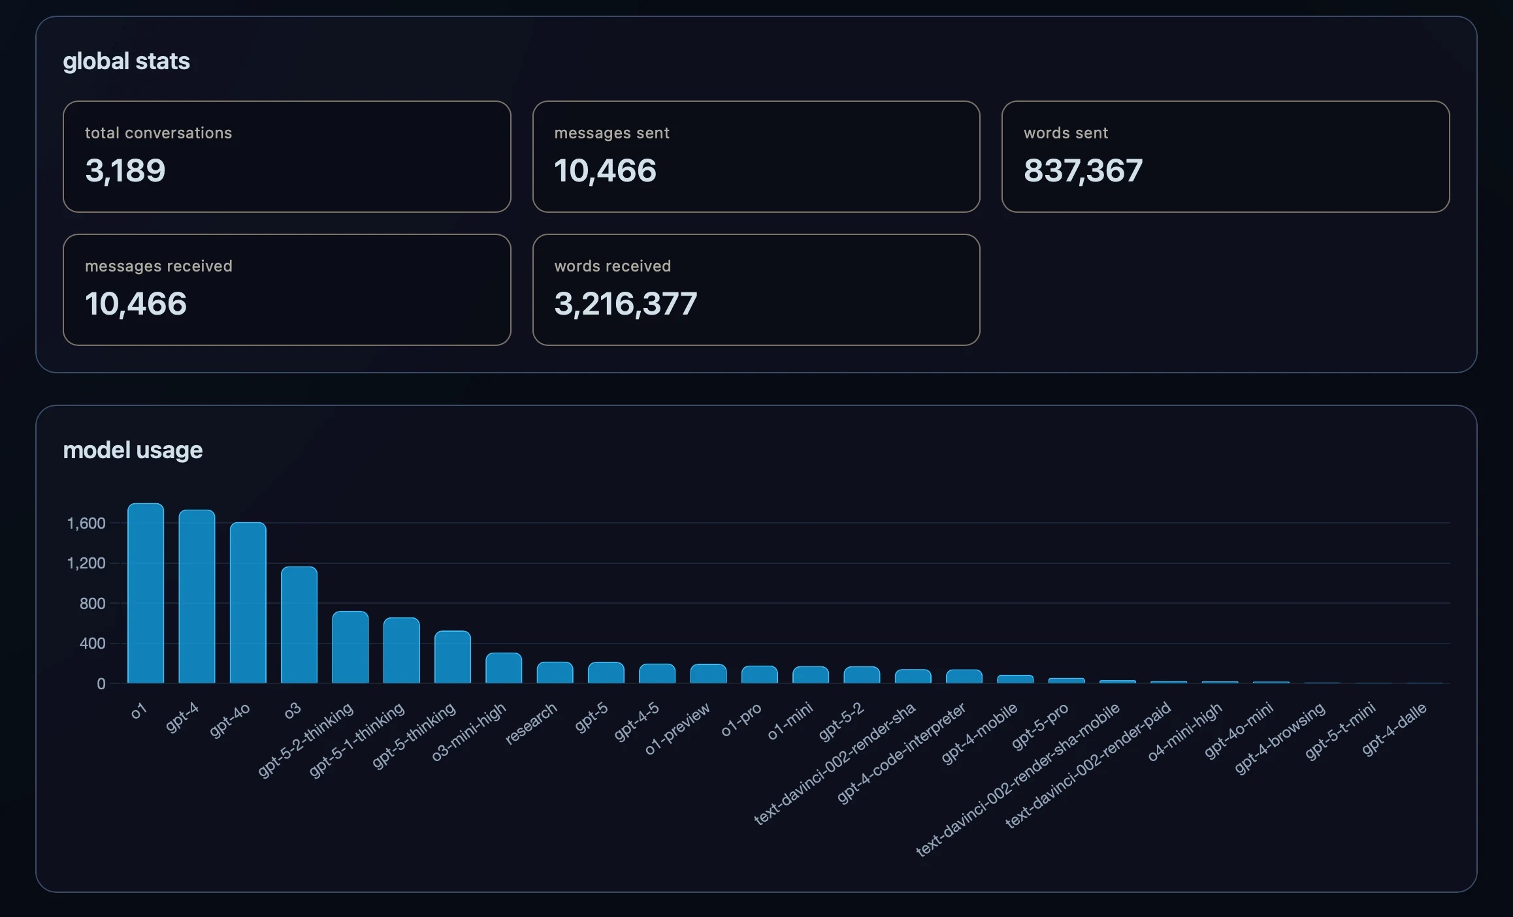The height and width of the screenshot is (917, 1513).
Task: Click the global stats heading
Action: [x=126, y=61]
